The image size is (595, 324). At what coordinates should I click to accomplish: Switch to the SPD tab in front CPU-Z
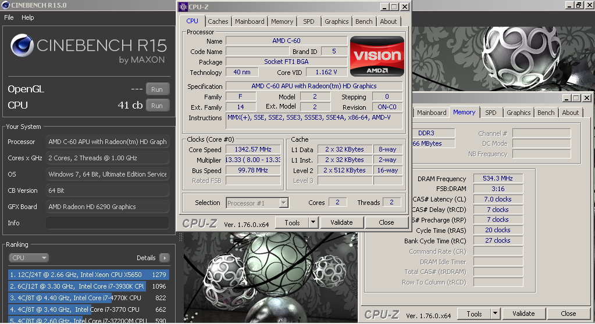tap(308, 21)
